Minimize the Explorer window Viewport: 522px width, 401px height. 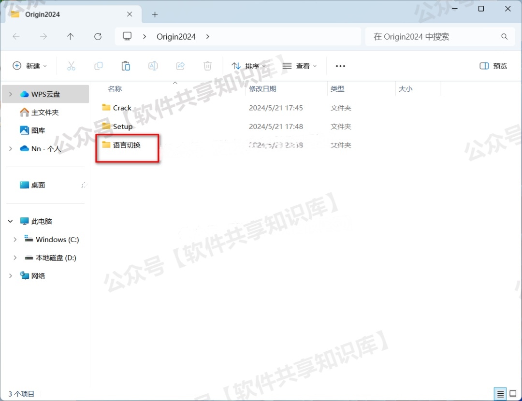click(x=455, y=9)
